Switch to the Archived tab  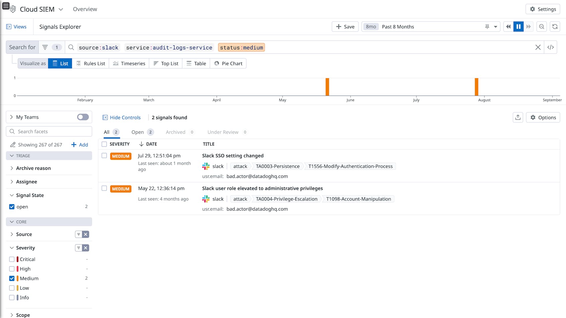click(175, 132)
